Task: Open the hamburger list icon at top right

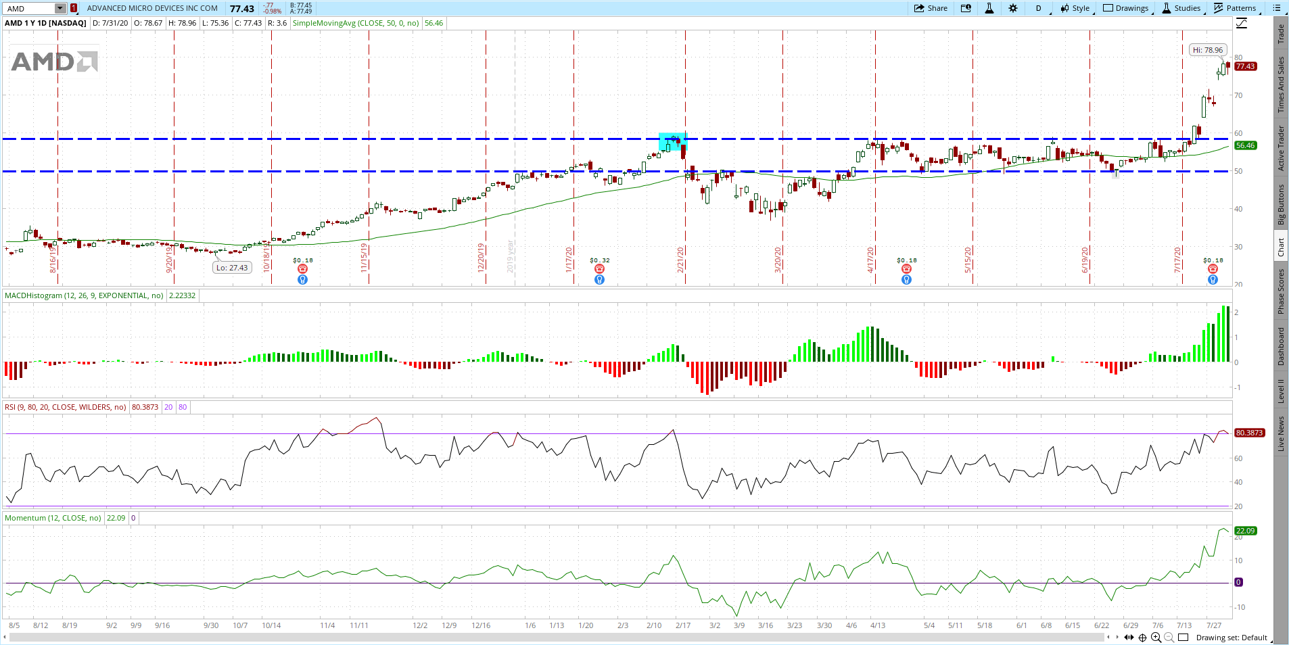Action: (1277, 8)
